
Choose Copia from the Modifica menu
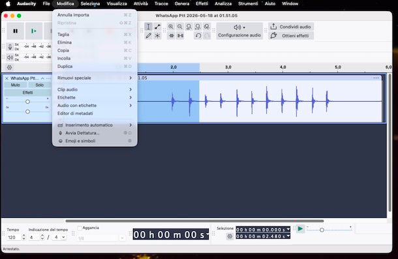click(95, 50)
